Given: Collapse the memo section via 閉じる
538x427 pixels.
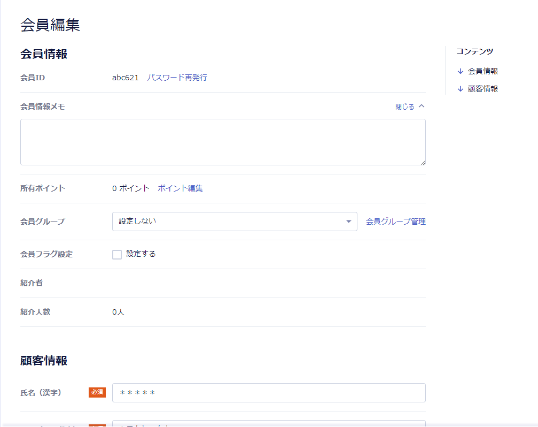Looking at the screenshot, I should point(405,106).
